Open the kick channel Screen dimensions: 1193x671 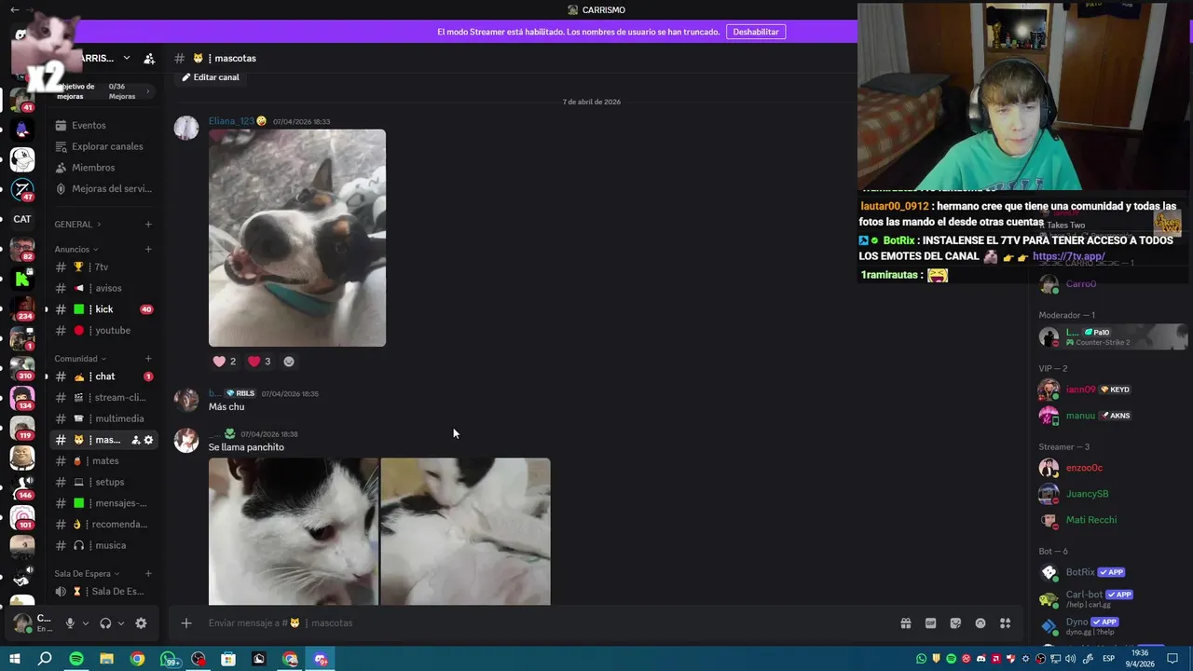[x=103, y=309]
